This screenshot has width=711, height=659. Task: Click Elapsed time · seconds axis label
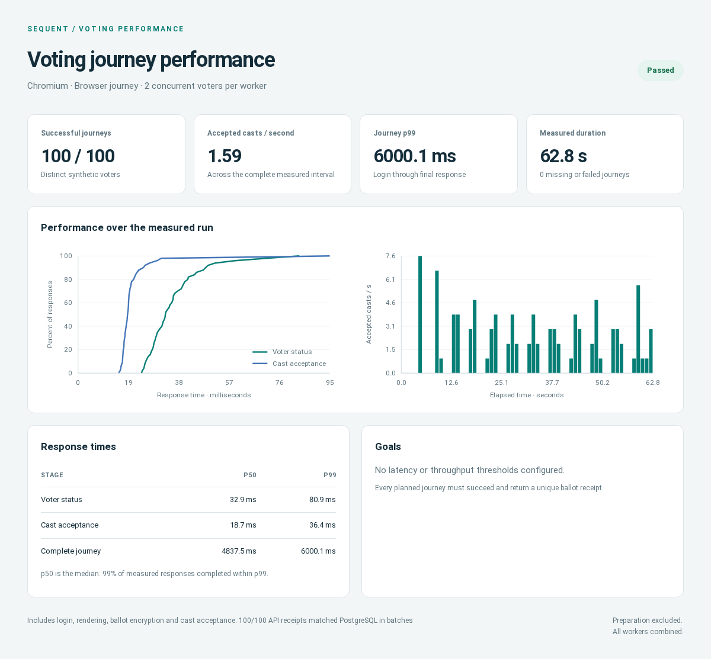point(527,395)
